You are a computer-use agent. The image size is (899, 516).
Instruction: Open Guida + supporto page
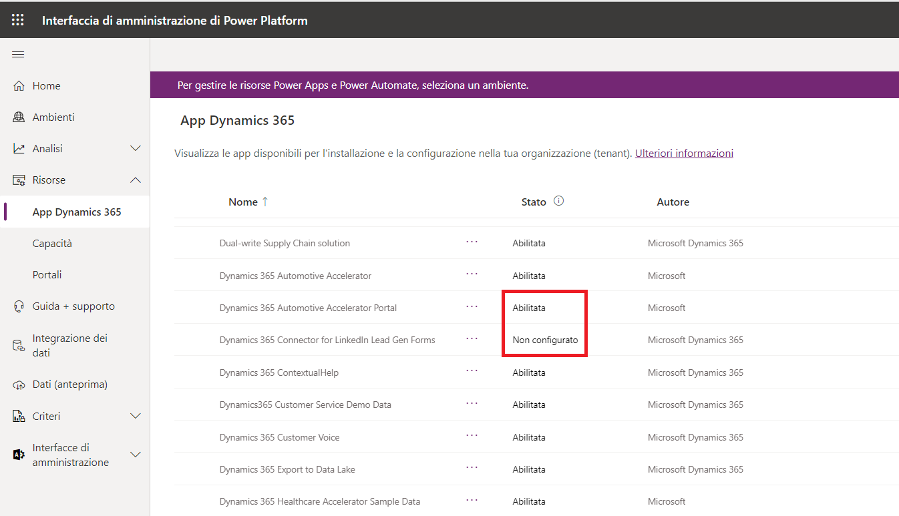tap(75, 306)
